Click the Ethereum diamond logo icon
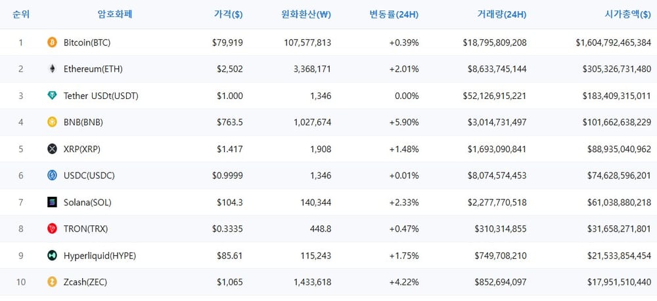This screenshot has width=657, height=301. (x=52, y=69)
